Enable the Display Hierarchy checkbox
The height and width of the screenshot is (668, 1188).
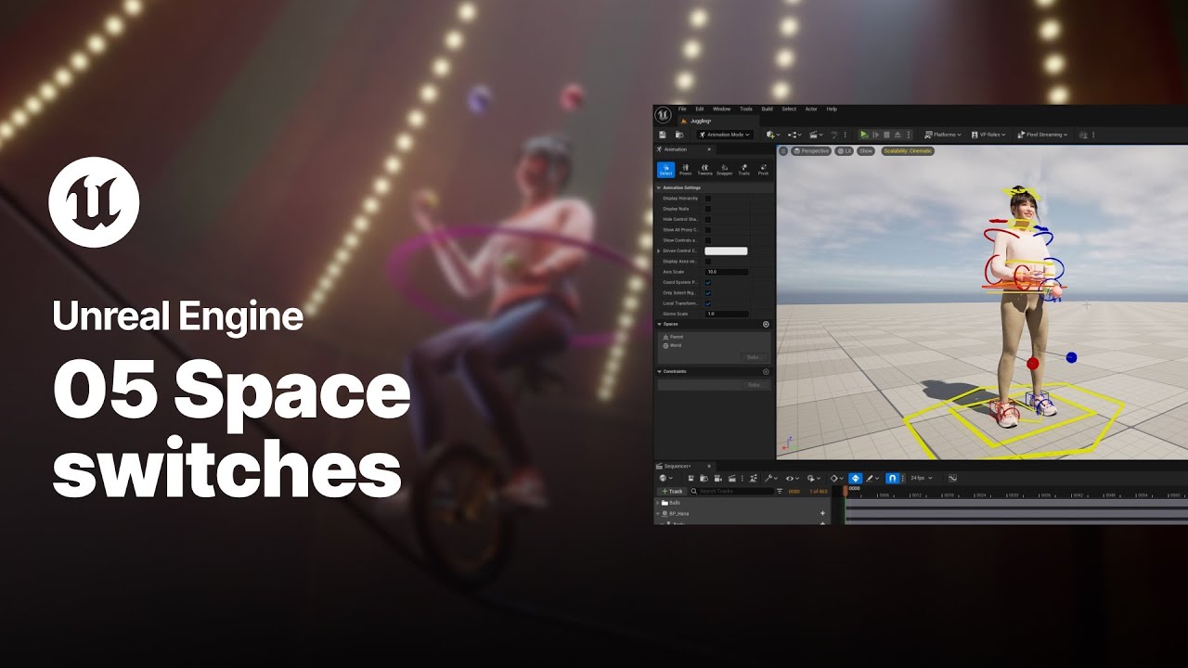click(x=708, y=199)
